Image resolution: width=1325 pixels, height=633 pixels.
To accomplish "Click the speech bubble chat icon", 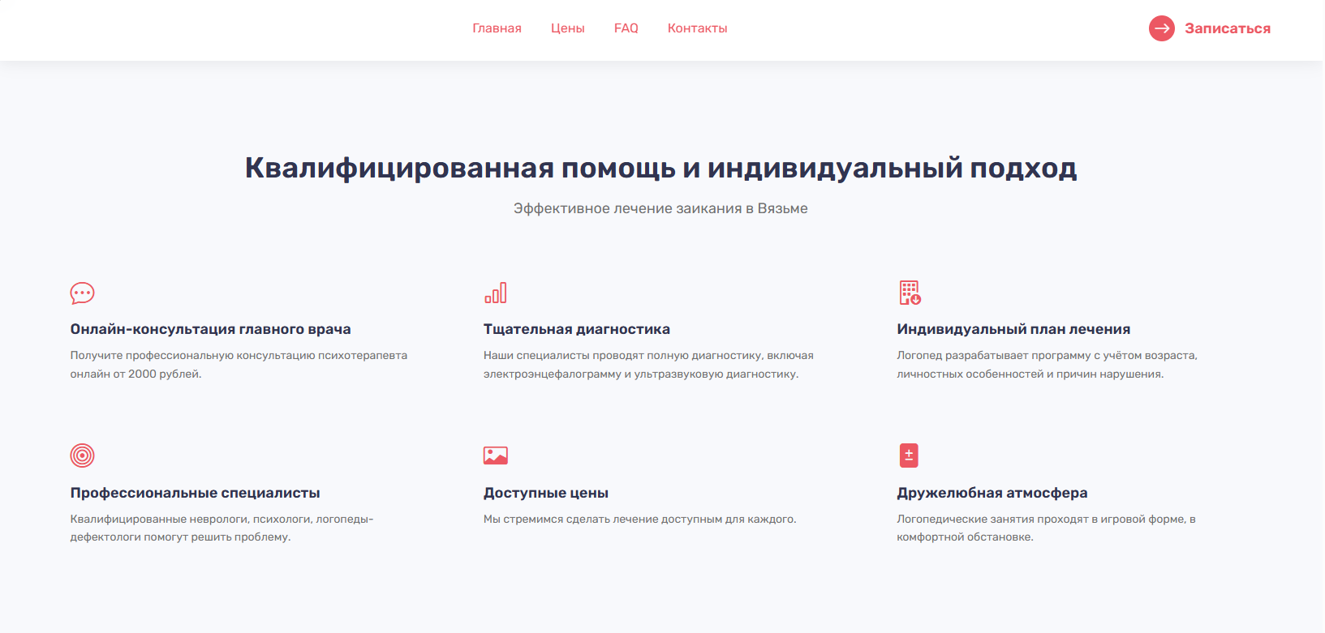I will (82, 293).
